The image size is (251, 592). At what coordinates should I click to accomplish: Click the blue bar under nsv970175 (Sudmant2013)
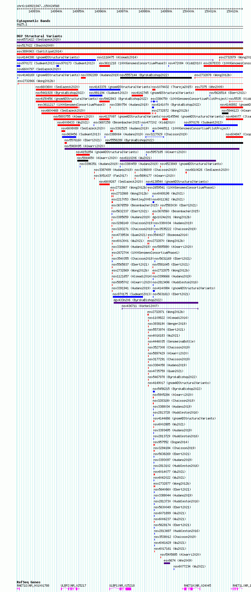(128, 297)
